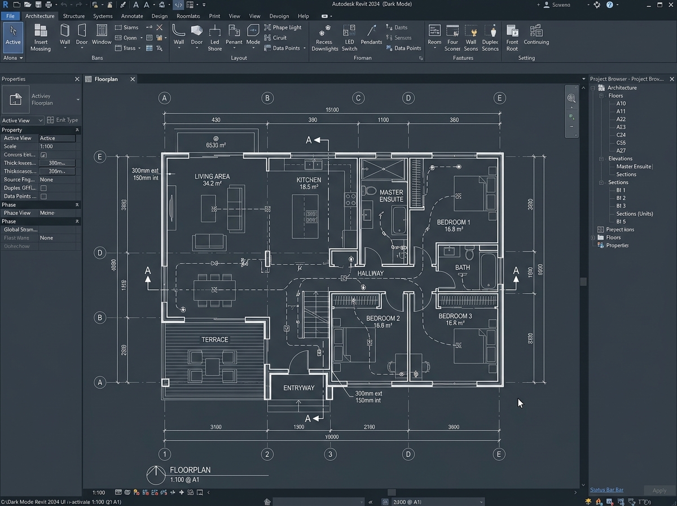This screenshot has height=506, width=677.
Task: Select the Wall tool in Bans panel
Action: coord(65,35)
